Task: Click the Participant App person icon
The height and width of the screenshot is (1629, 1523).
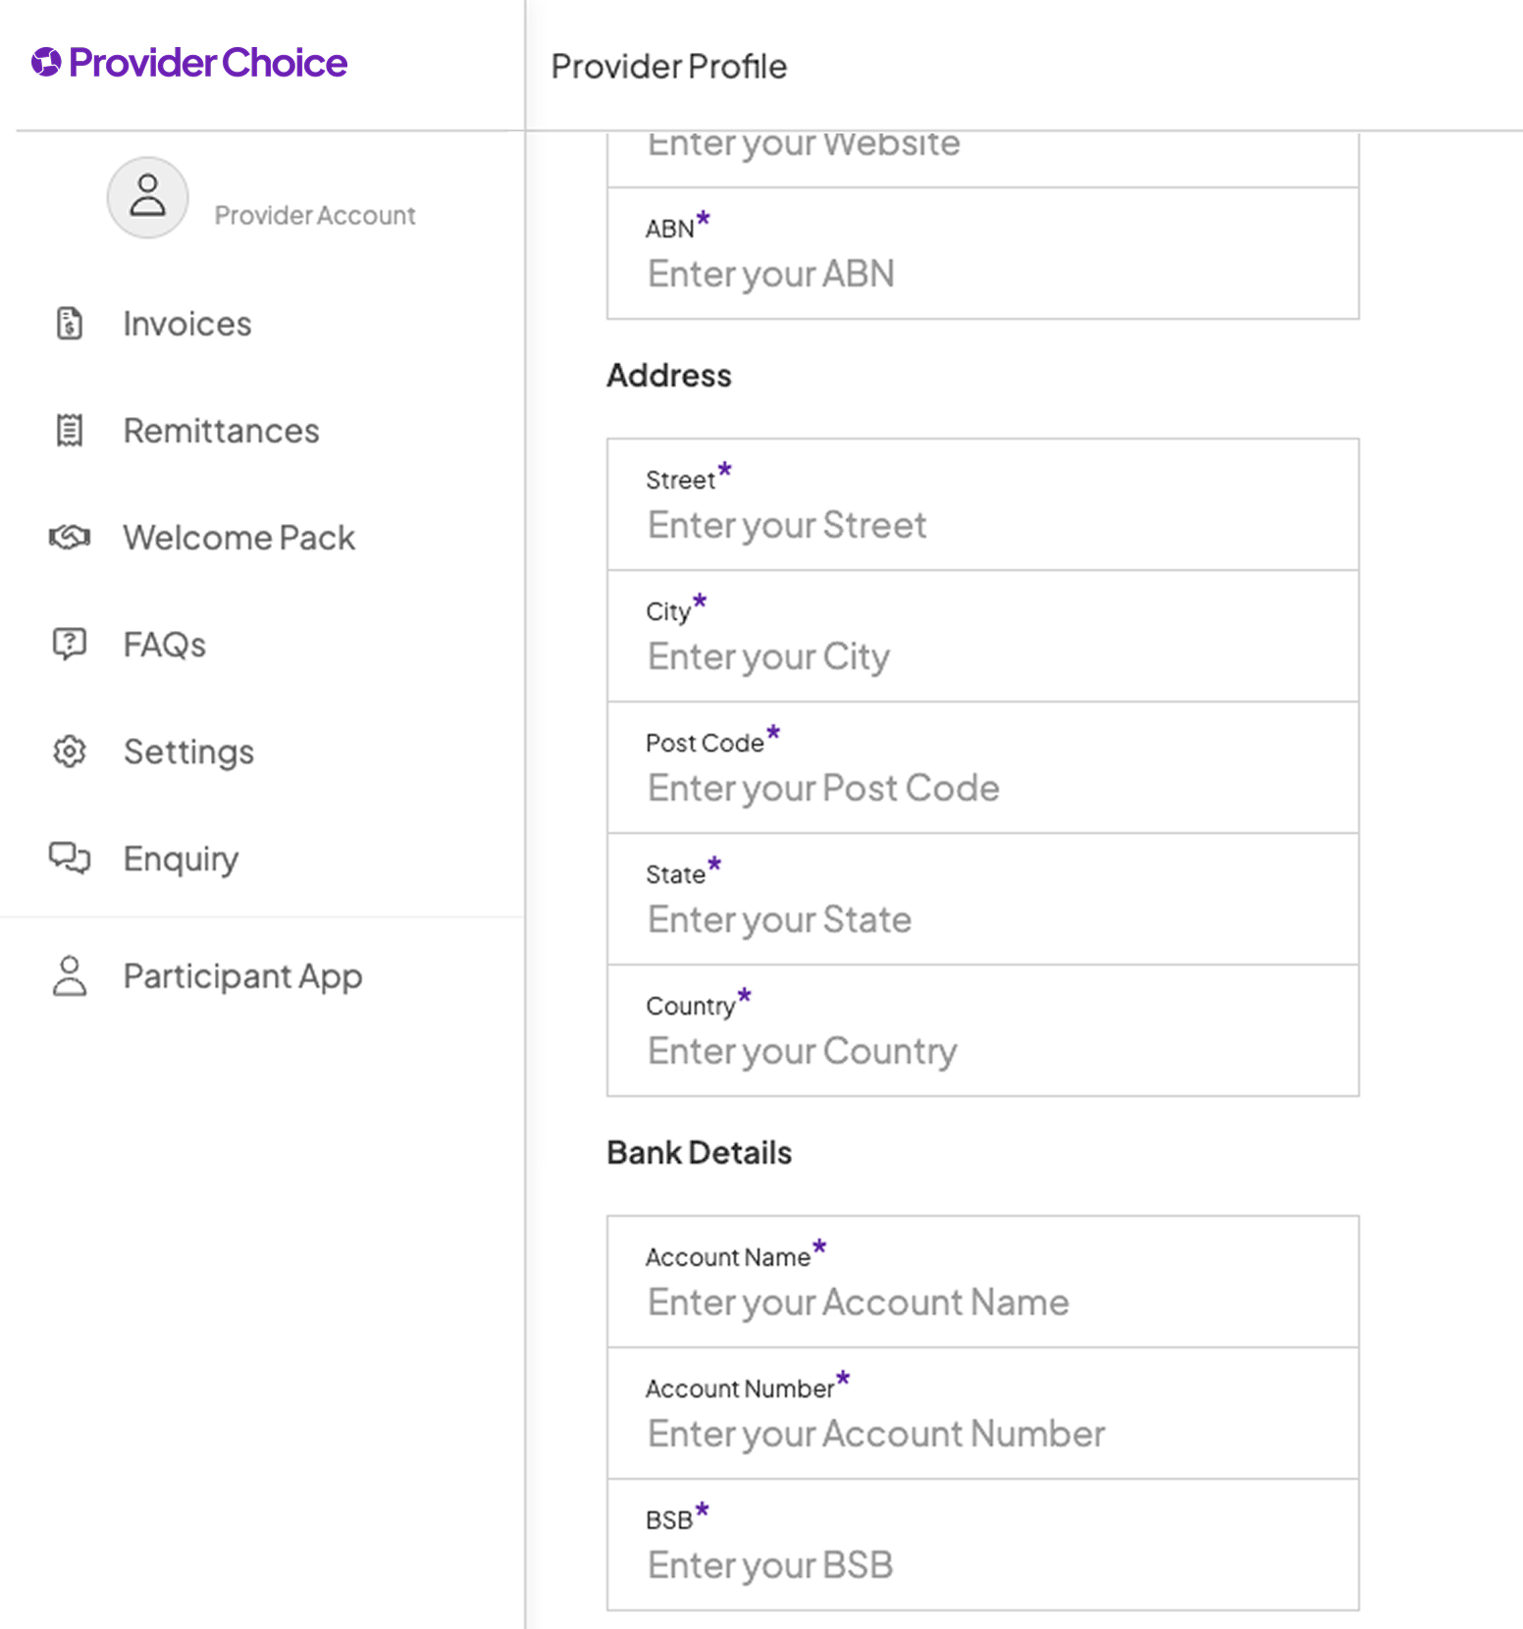Action: click(x=70, y=975)
